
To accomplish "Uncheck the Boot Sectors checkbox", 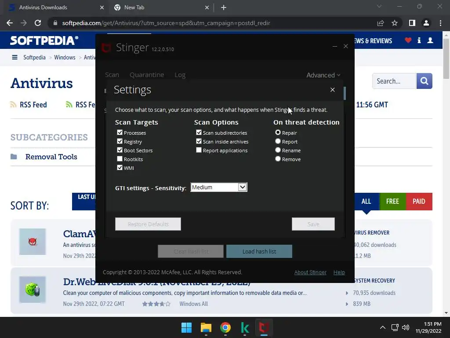I will click(120, 150).
